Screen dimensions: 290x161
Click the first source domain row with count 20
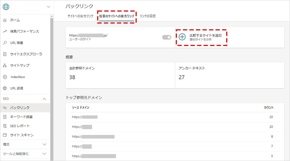(170, 117)
